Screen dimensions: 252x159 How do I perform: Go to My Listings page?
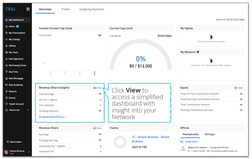[14, 39]
